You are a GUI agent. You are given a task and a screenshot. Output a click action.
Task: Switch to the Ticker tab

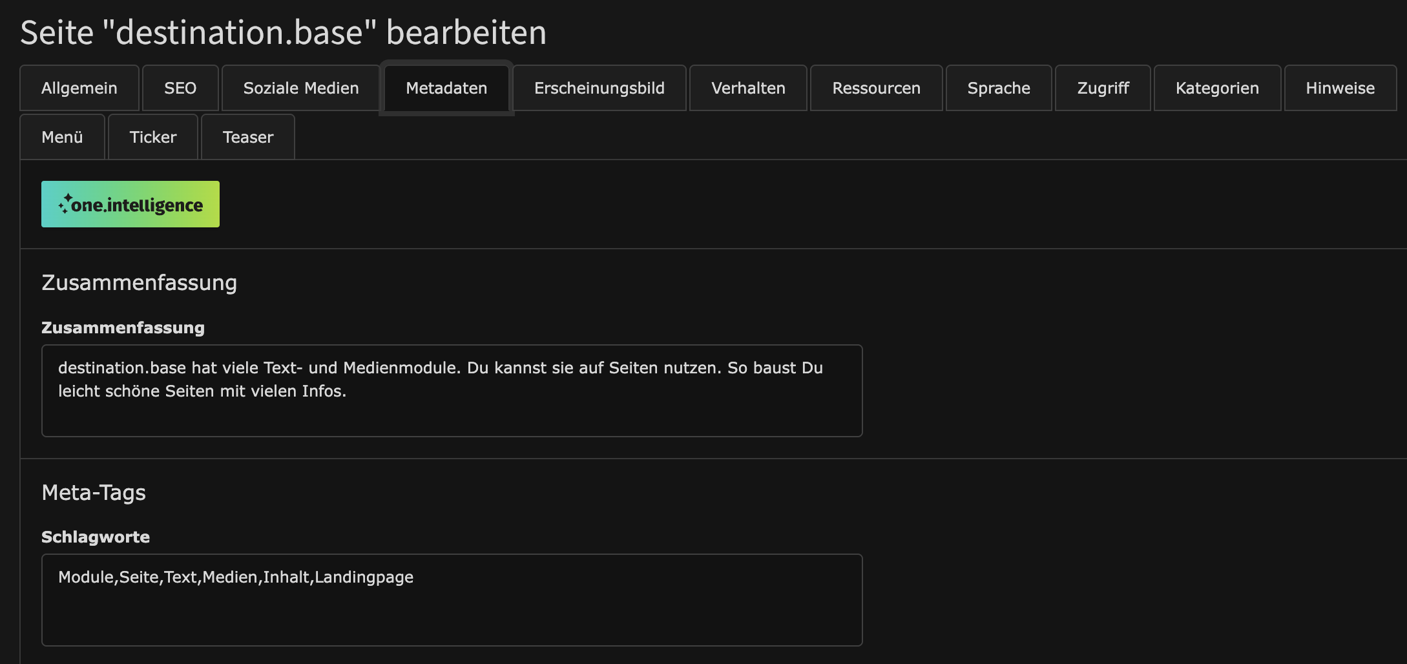point(152,137)
